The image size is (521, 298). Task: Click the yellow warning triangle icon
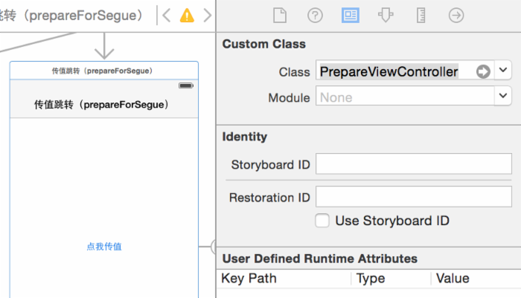187,15
